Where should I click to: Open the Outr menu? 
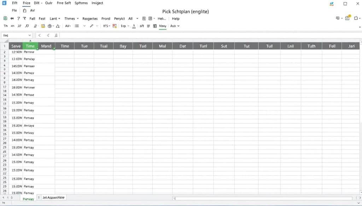point(49,3)
